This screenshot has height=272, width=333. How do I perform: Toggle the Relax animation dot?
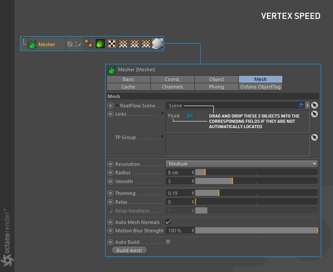pos(110,202)
